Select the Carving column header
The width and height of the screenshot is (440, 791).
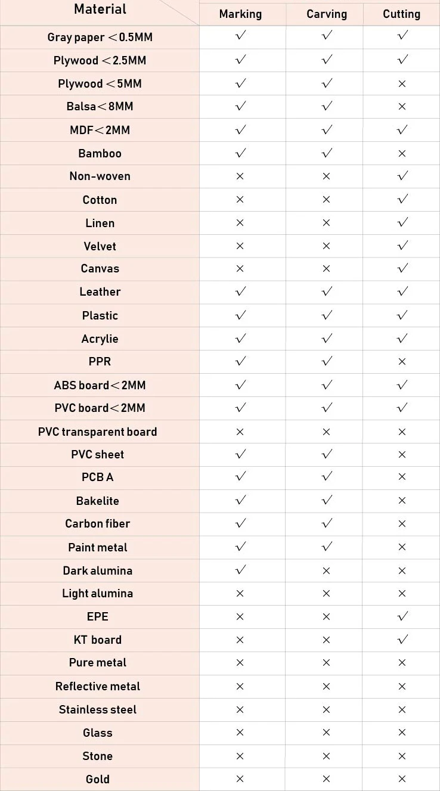point(326,14)
